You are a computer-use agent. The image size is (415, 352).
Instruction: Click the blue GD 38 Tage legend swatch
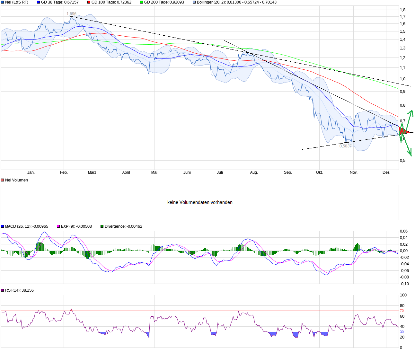pyautogui.click(x=39, y=2)
